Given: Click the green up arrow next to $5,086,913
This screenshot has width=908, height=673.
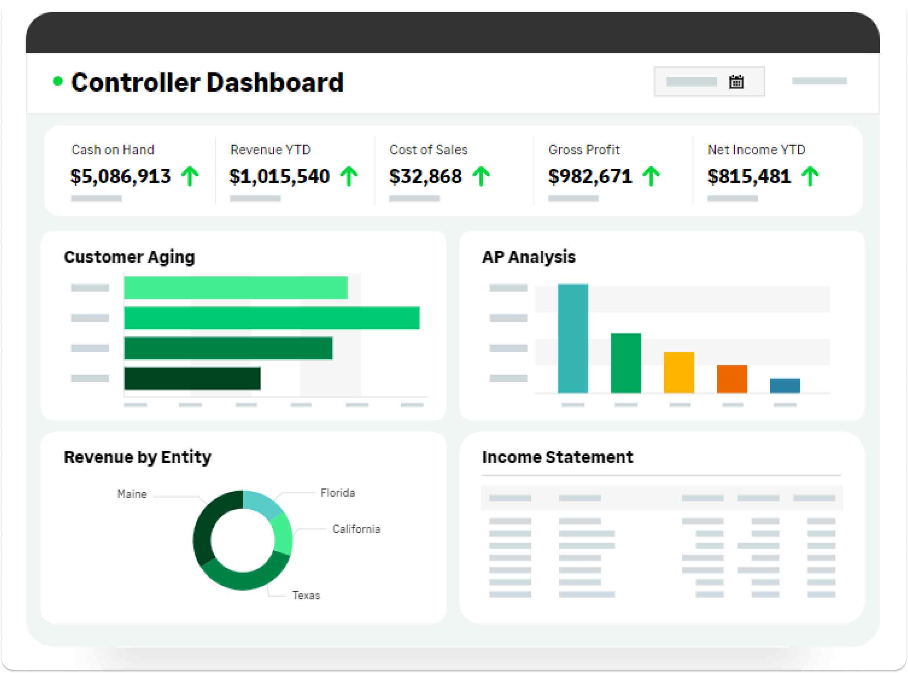Looking at the screenshot, I should 190,176.
